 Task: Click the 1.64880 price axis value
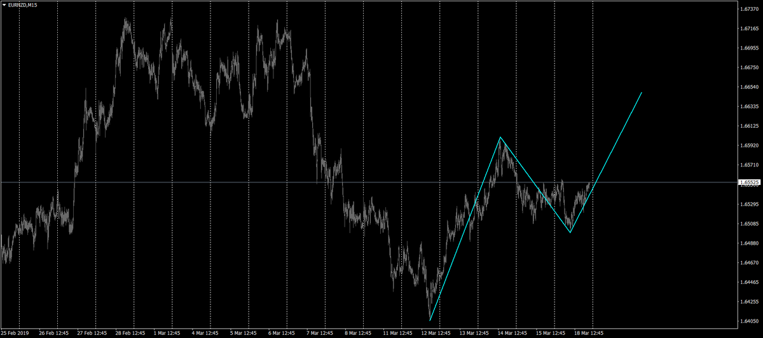749,243
